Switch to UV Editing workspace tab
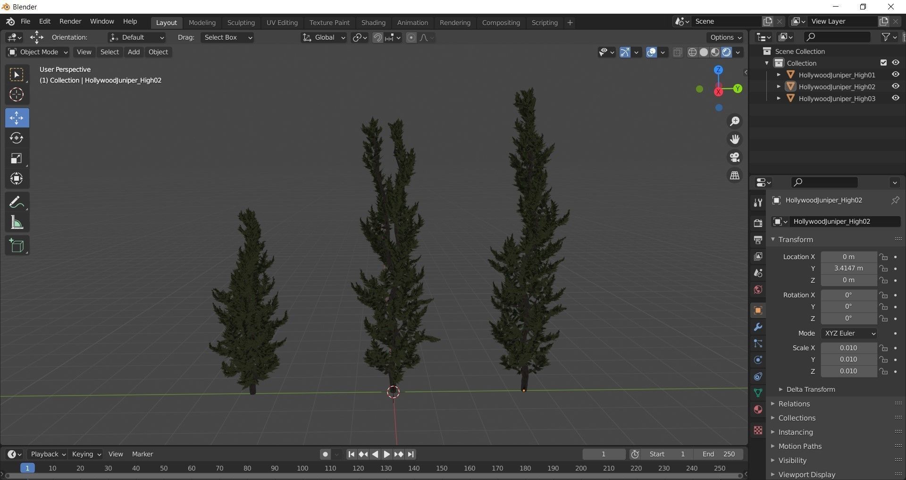The width and height of the screenshot is (906, 480). coord(282,23)
